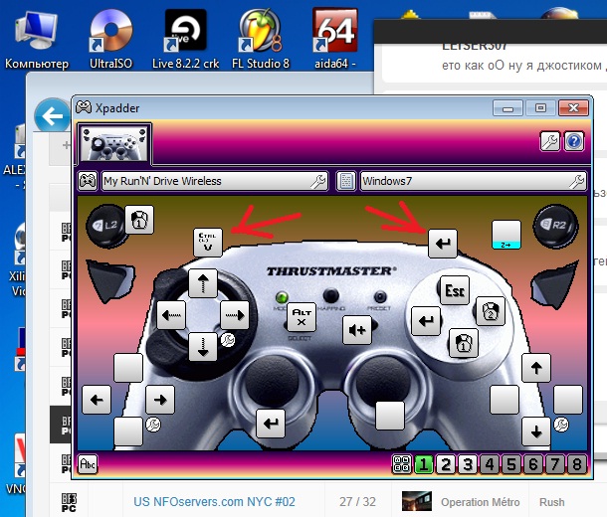Select set 1
The height and width of the screenshot is (517, 607).
424,464
